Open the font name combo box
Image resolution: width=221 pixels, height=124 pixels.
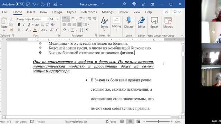coord(33,19)
